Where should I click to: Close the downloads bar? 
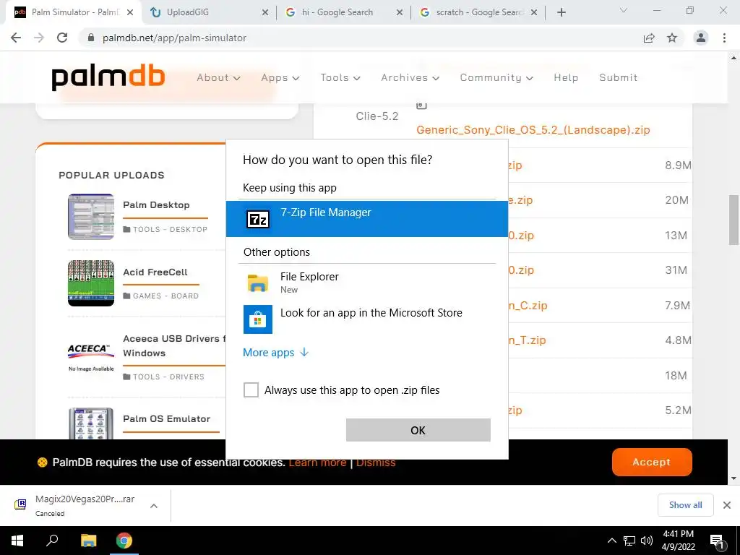coord(727,505)
